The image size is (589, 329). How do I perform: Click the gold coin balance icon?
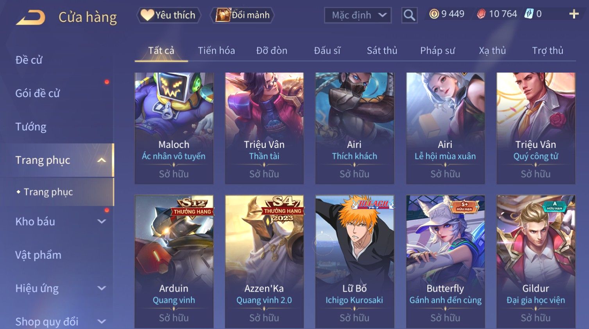[434, 14]
